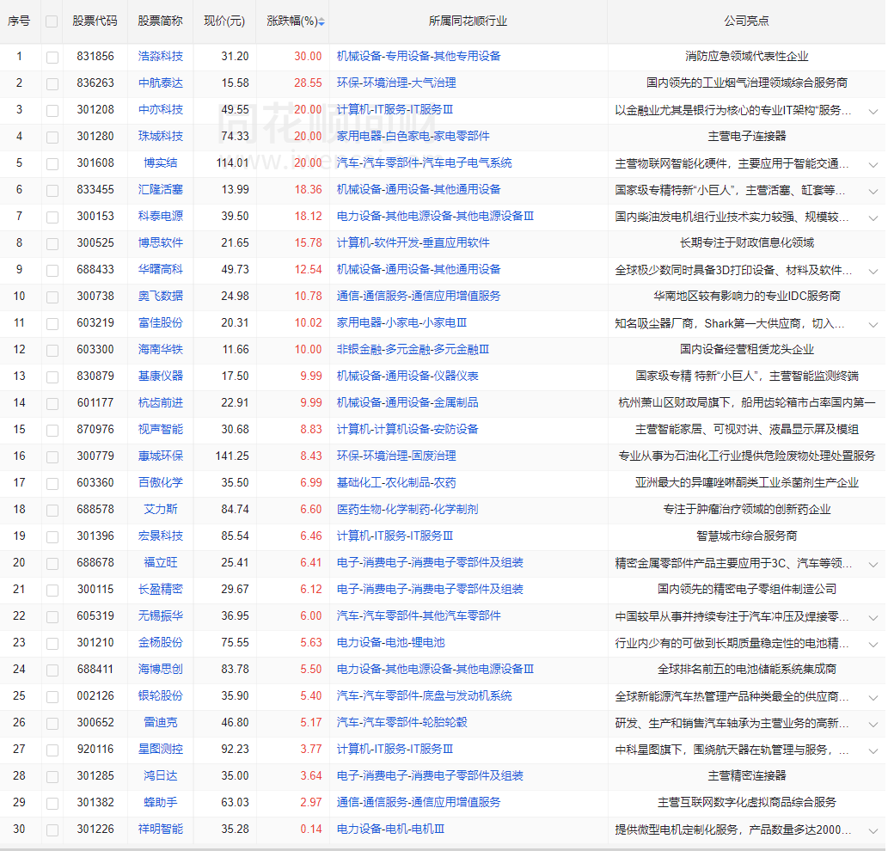Open the chevron for 华曙高科 highlight
The height and width of the screenshot is (851, 888).
[x=873, y=272]
